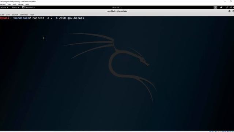Click the gpu.hccapx filename in the command
Screen dimensions: 234x132
point(76,18)
